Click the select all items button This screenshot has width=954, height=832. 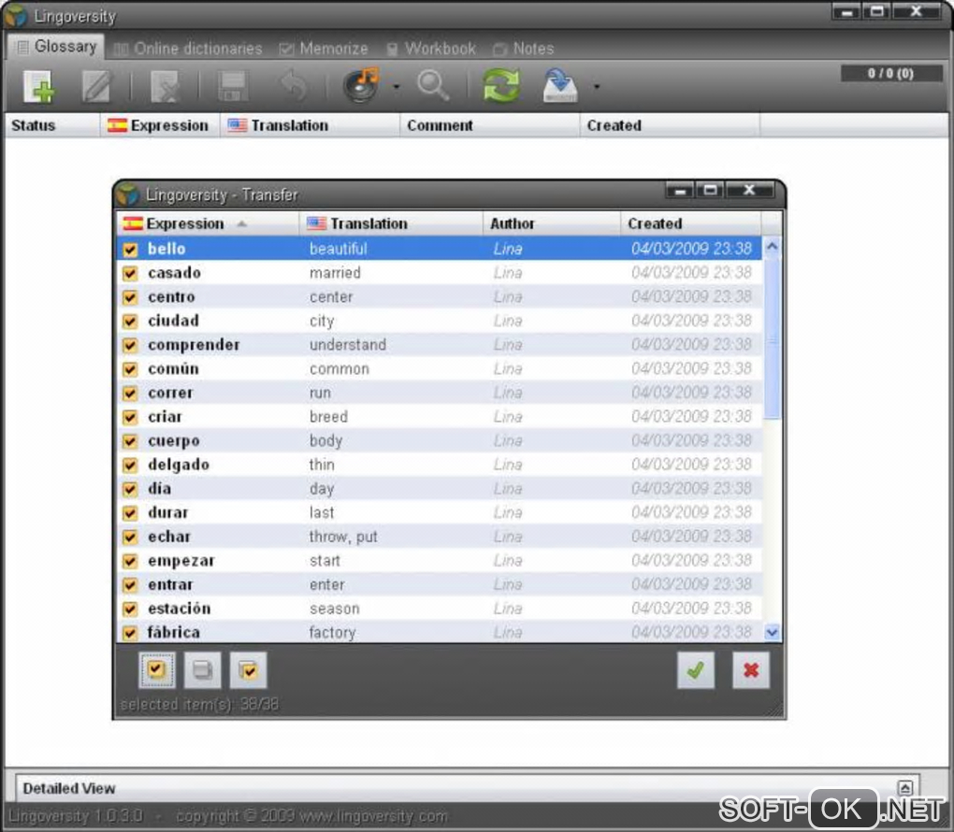click(x=157, y=670)
